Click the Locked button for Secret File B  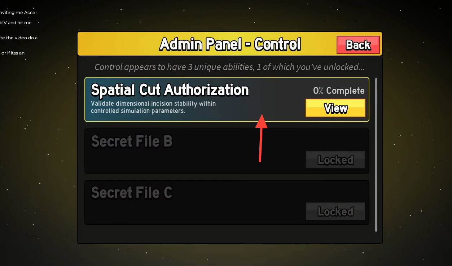[335, 160]
